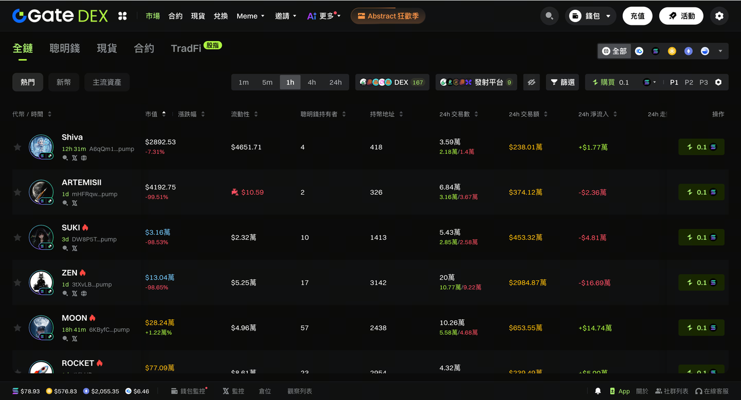
Task: Click the search magnifier icon in header
Action: tap(549, 16)
